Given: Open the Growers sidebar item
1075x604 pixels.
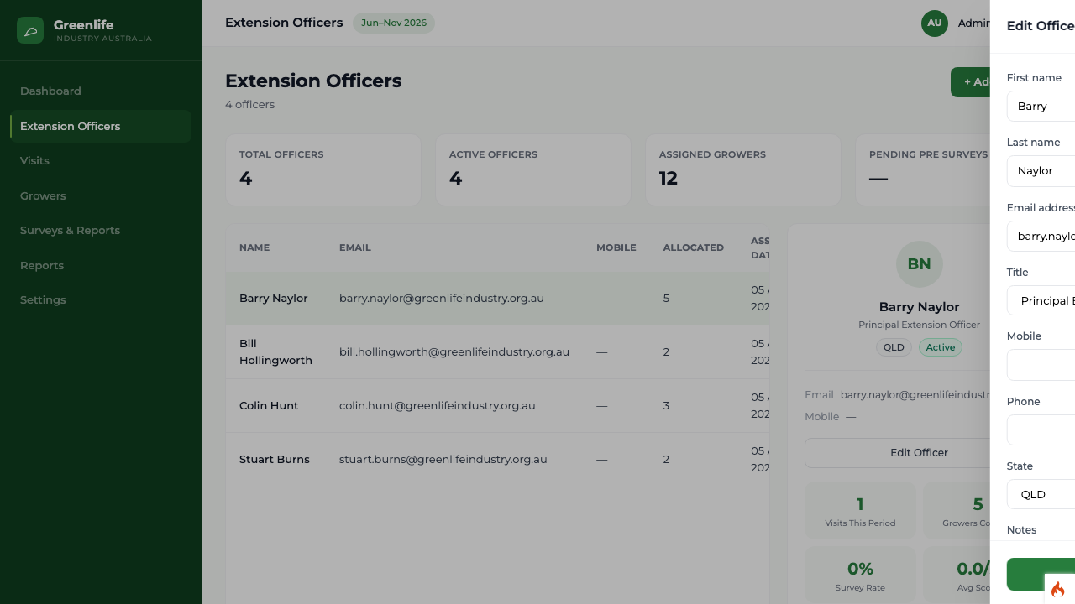Looking at the screenshot, I should (101, 195).
